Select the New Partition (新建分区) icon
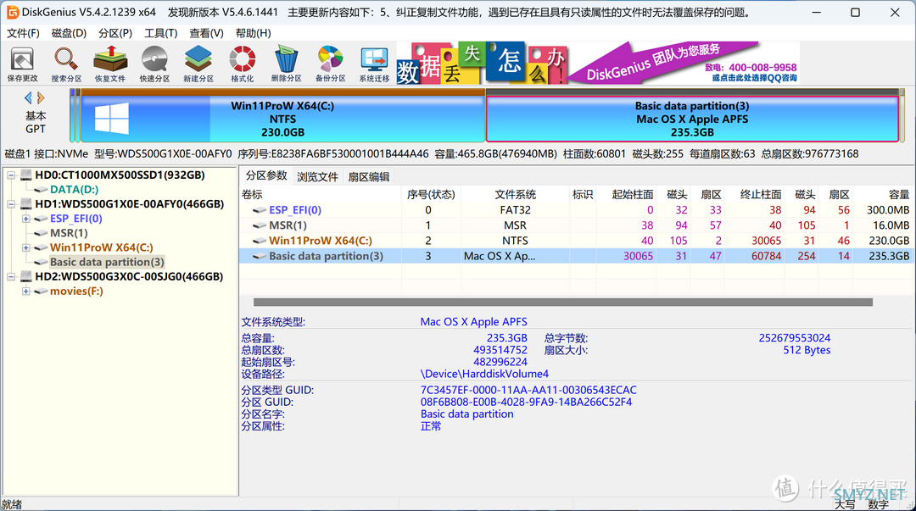This screenshot has width=916, height=511. pos(198,64)
